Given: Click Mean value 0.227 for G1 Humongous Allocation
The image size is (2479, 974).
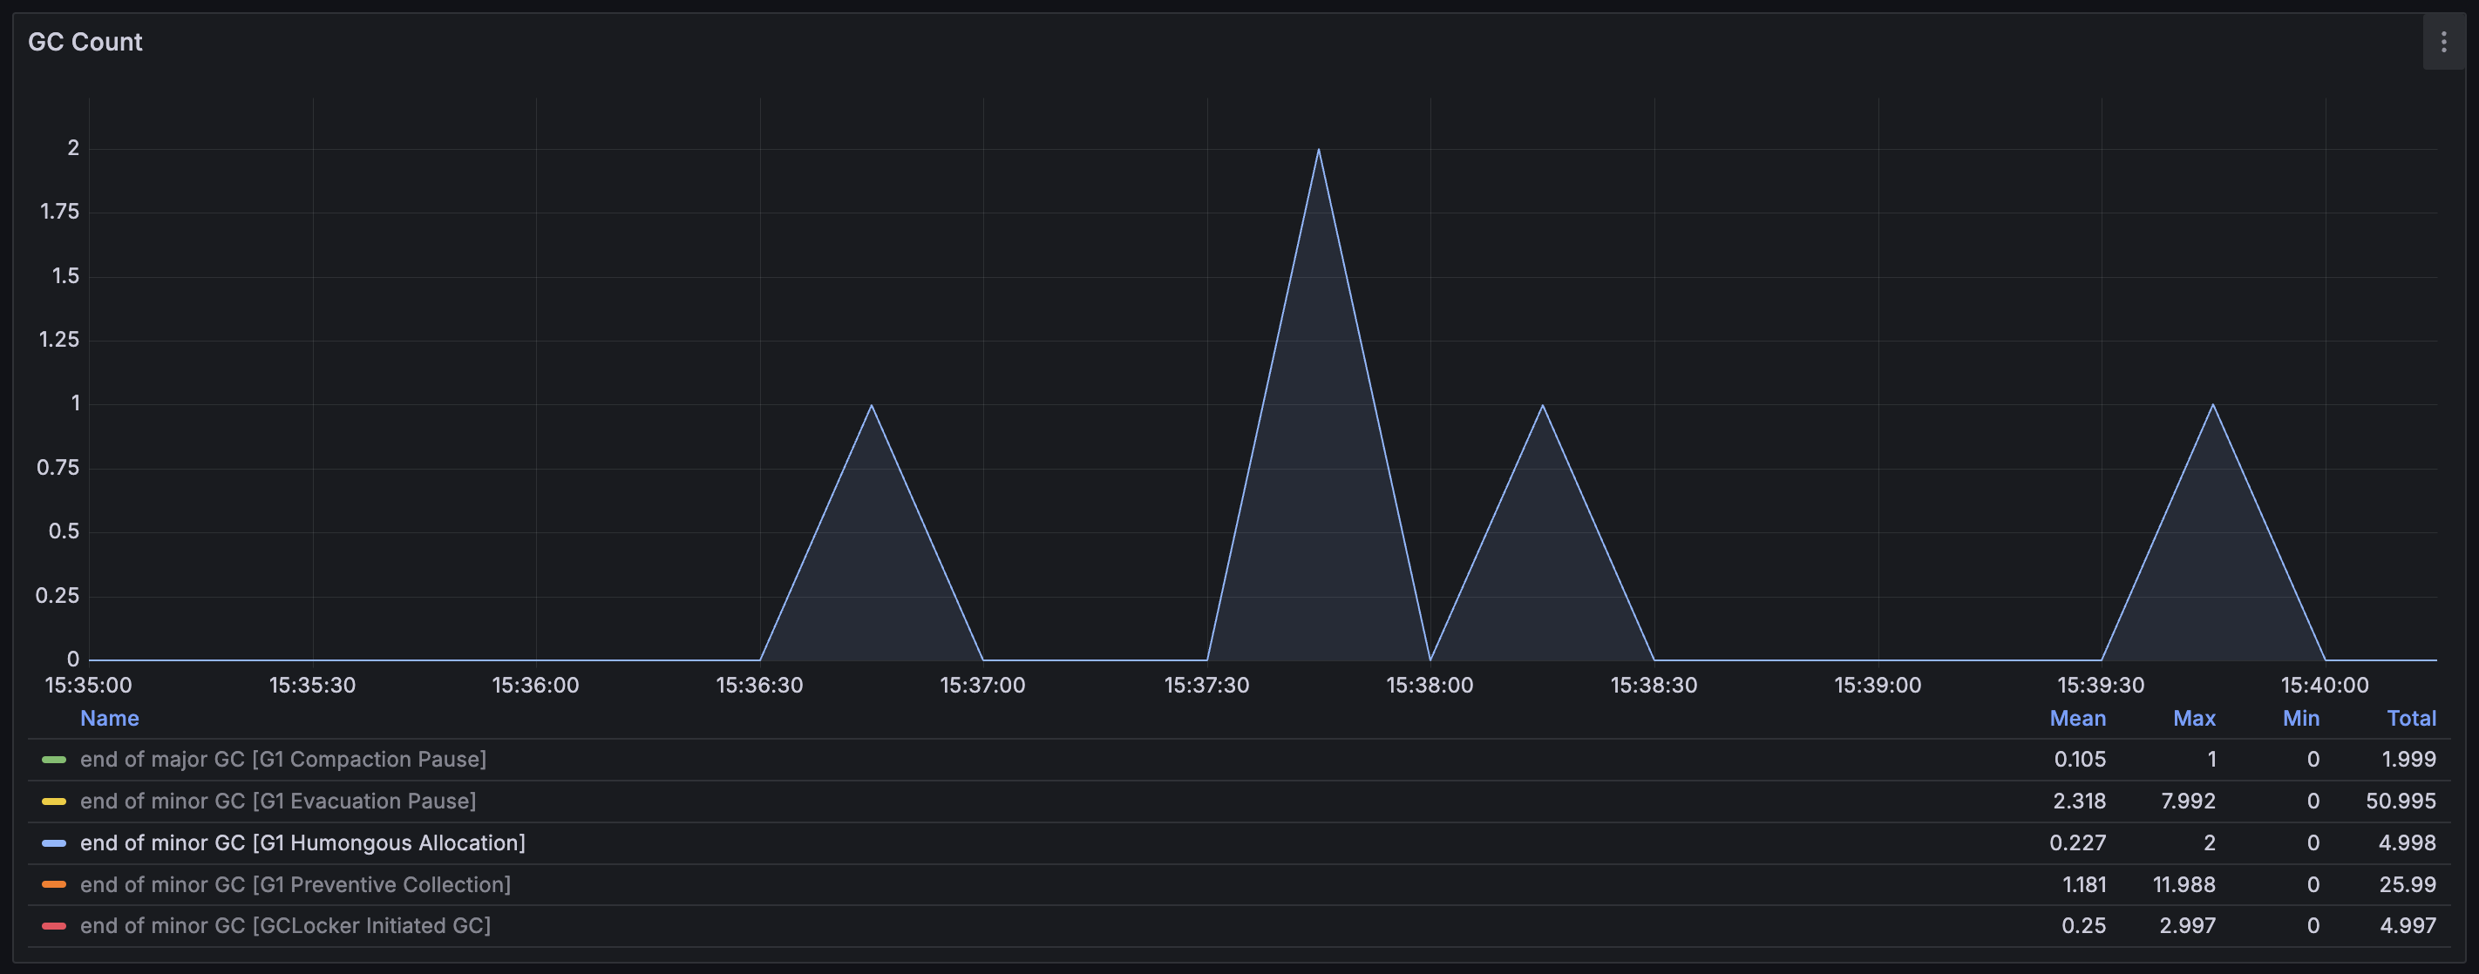Looking at the screenshot, I should pyautogui.click(x=2077, y=843).
